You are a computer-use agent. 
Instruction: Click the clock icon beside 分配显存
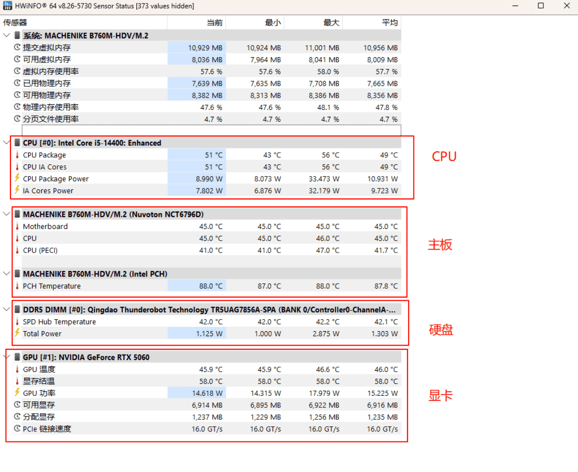pyautogui.click(x=17, y=416)
